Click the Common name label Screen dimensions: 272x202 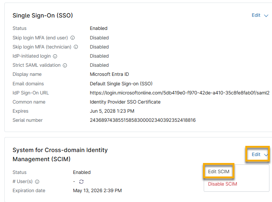(x=29, y=102)
